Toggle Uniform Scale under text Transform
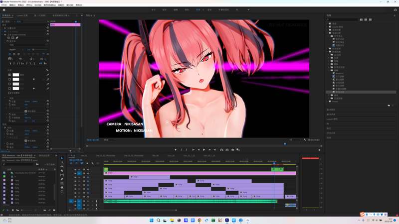 [25, 111]
